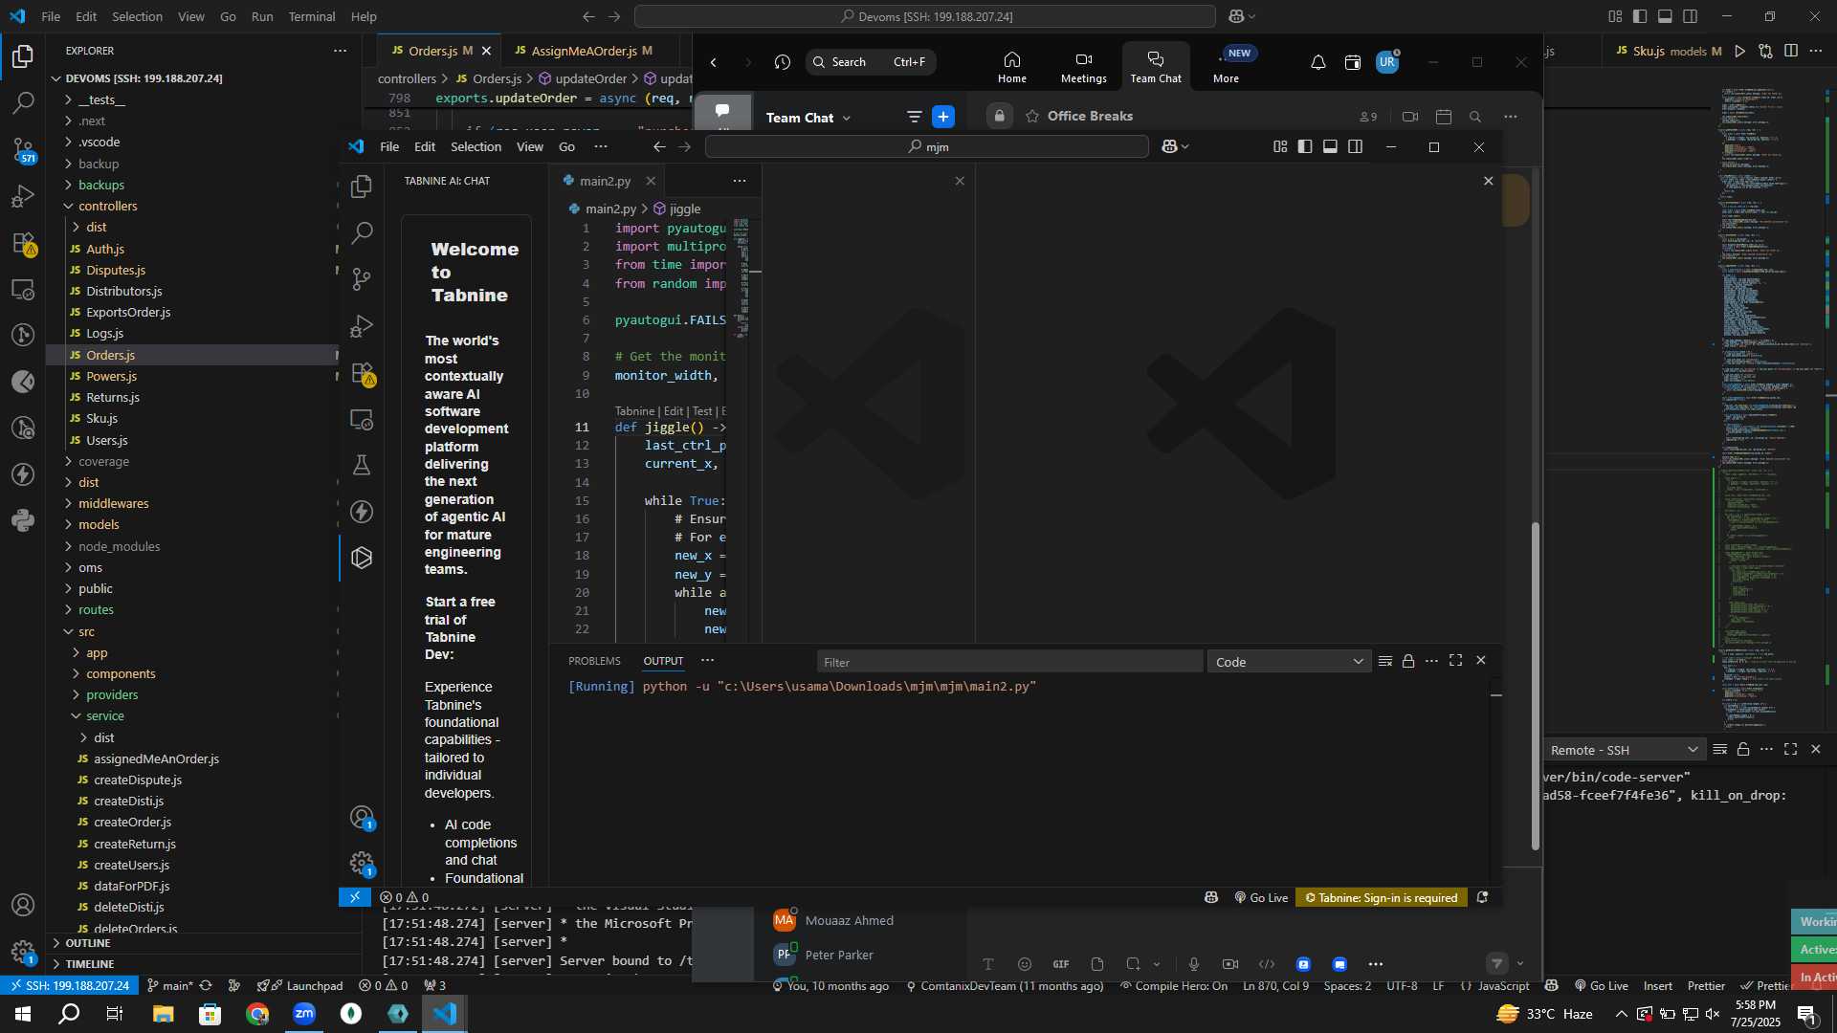Expand TIMELINE section in Explorer
The image size is (1837, 1033).
tap(90, 964)
